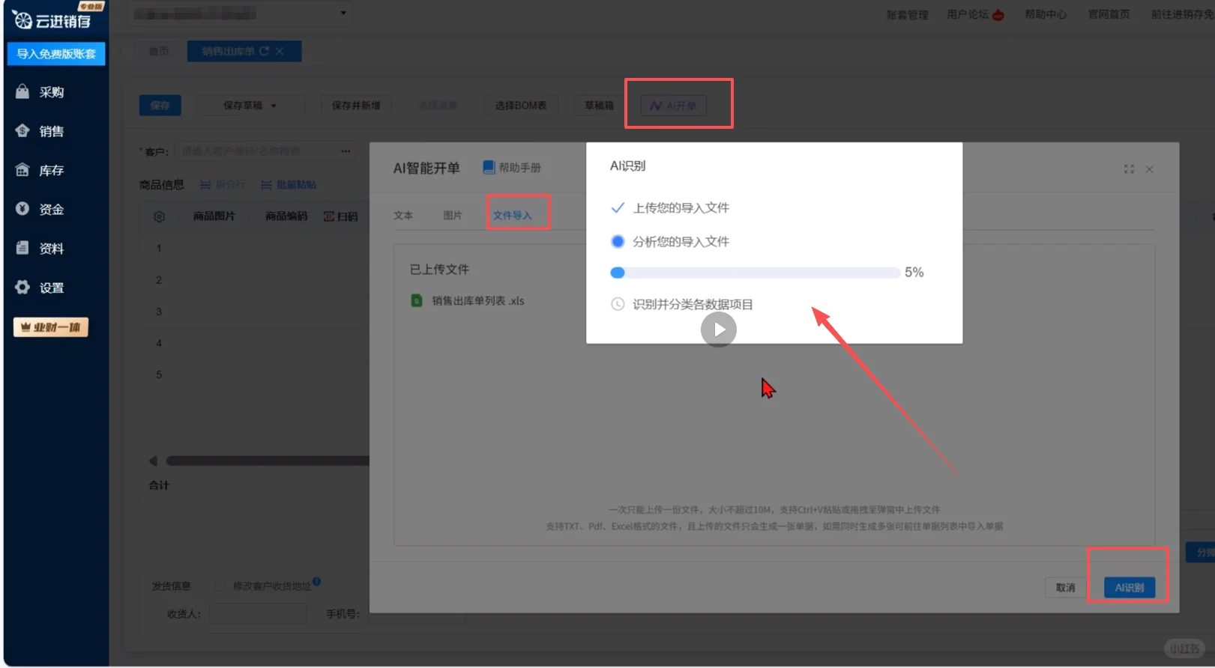Switch to the 文本 tab
The width and height of the screenshot is (1215, 668).
403,215
